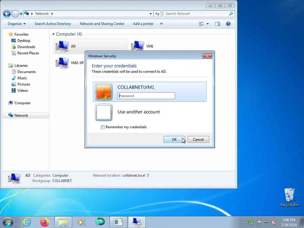Choose Use another account text

coord(139,112)
